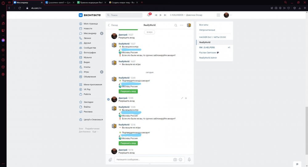Reload the vk.com page

tap(20, 8)
